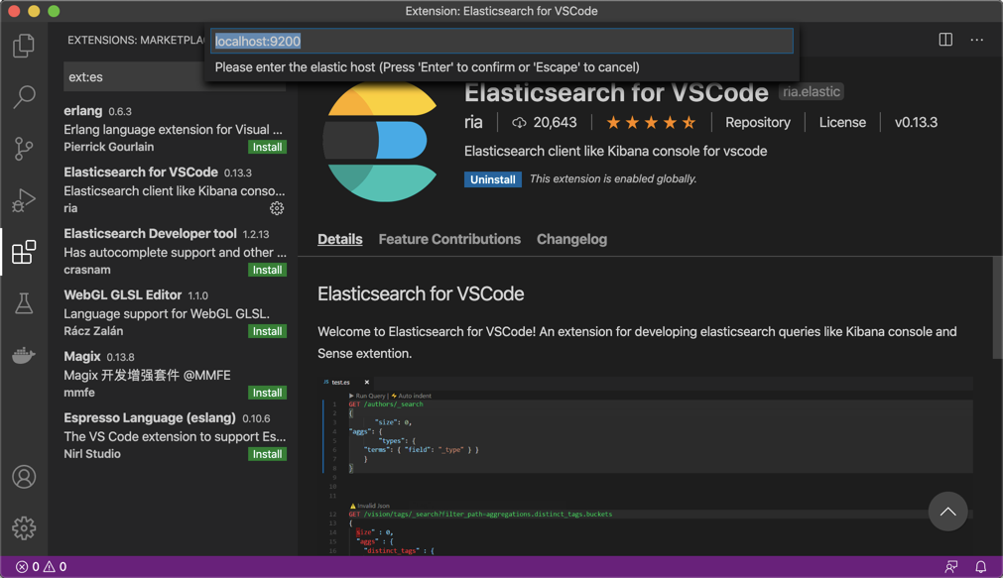
Task: Select erlang in extensions list
Action: click(x=174, y=129)
